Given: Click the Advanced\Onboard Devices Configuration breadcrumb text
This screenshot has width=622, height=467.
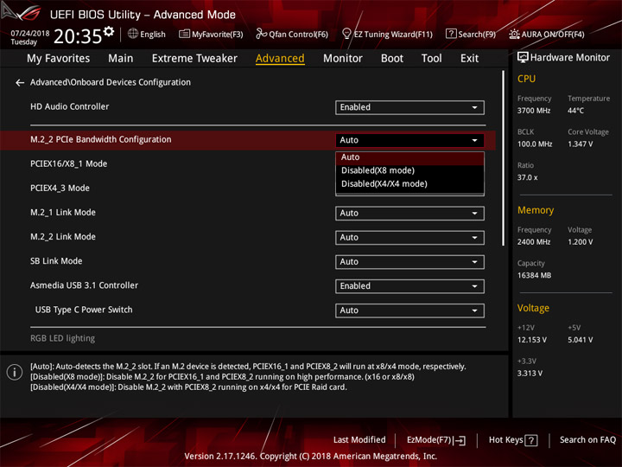Looking at the screenshot, I should pos(111,82).
